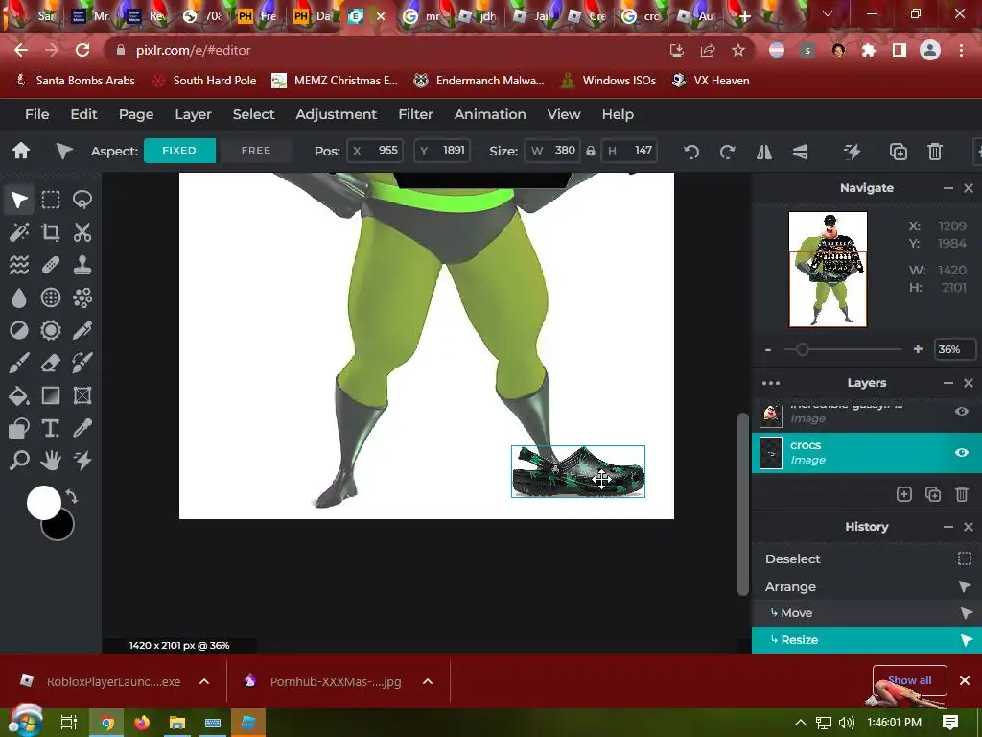The width and height of the screenshot is (982, 737).
Task: Select the Dodge/Burn tool
Action: click(x=19, y=330)
